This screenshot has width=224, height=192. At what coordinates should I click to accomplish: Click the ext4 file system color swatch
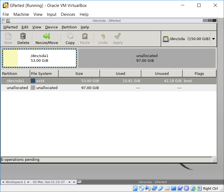[33, 81]
